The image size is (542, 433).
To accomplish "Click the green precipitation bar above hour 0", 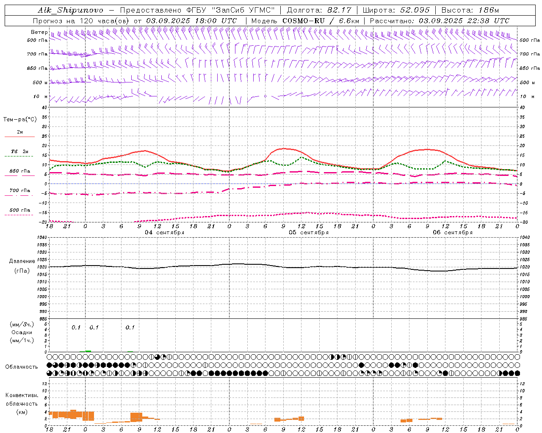I will [88, 351].
